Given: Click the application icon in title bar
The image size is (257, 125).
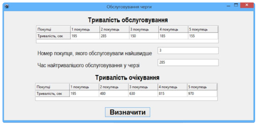Looking at the screenshot, I should pos(7,6).
